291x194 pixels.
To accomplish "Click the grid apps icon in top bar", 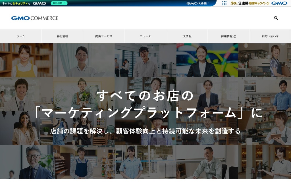I will coord(224,3).
